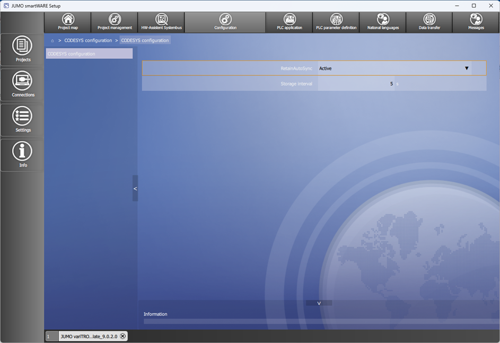Image resolution: width=500 pixels, height=343 pixels.
Task: Open the Projects sidebar panel
Action: click(x=22, y=49)
